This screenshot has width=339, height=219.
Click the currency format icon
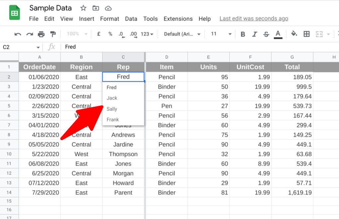coord(99,34)
